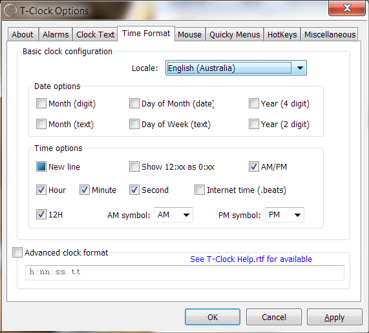This screenshot has height=333, width=369.
Task: Open the Mouse tab
Action: point(190,35)
